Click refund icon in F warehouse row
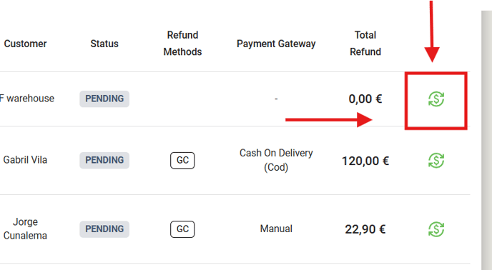Viewport: 492px width, 270px height. 436,99
